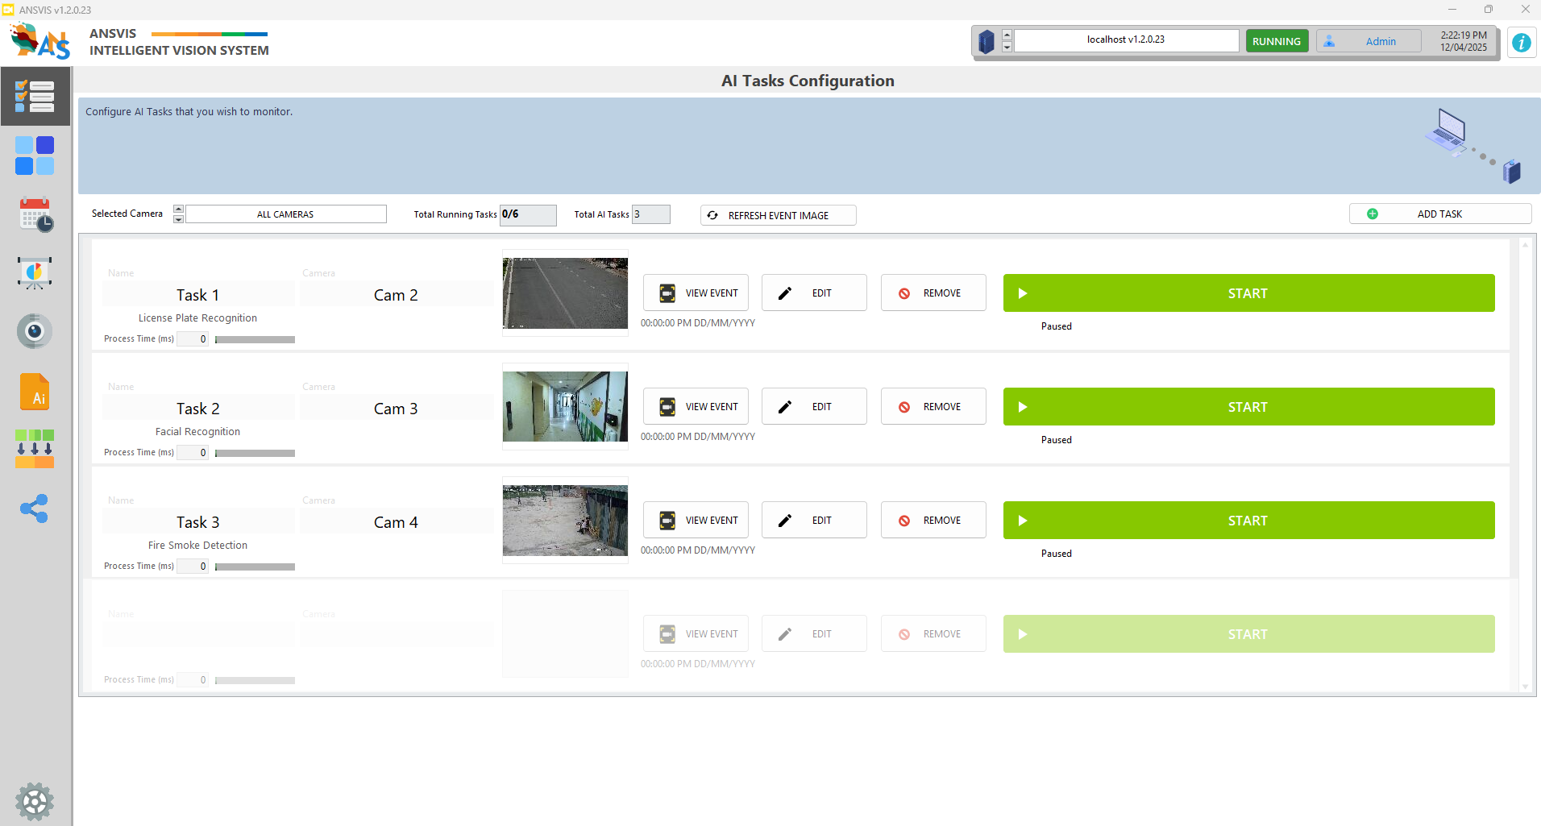Click REFRESH EVENT IMAGE button

778,215
